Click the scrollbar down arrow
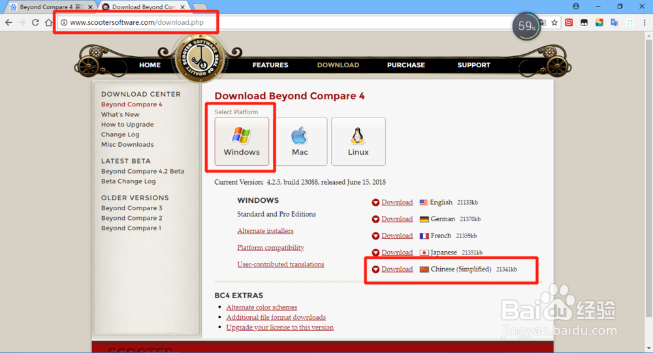 [648, 348]
